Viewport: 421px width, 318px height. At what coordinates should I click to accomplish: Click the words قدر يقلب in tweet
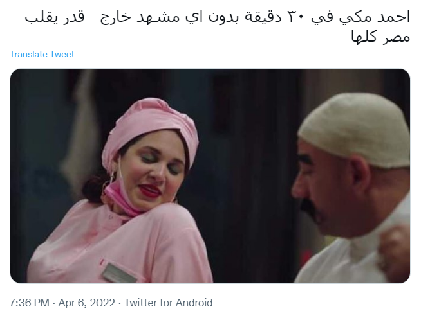click(55, 17)
